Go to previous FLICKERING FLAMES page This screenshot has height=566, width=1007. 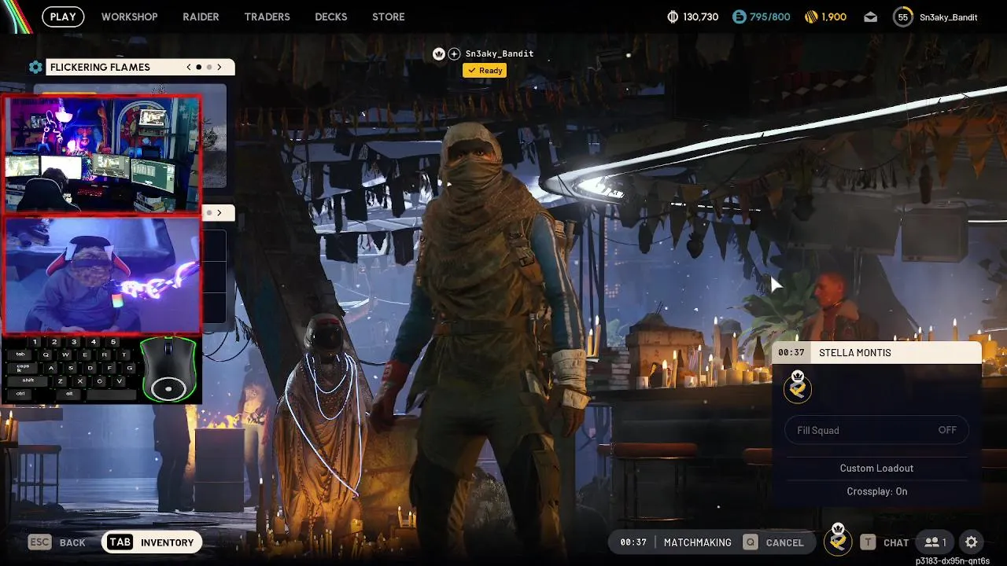tap(189, 68)
